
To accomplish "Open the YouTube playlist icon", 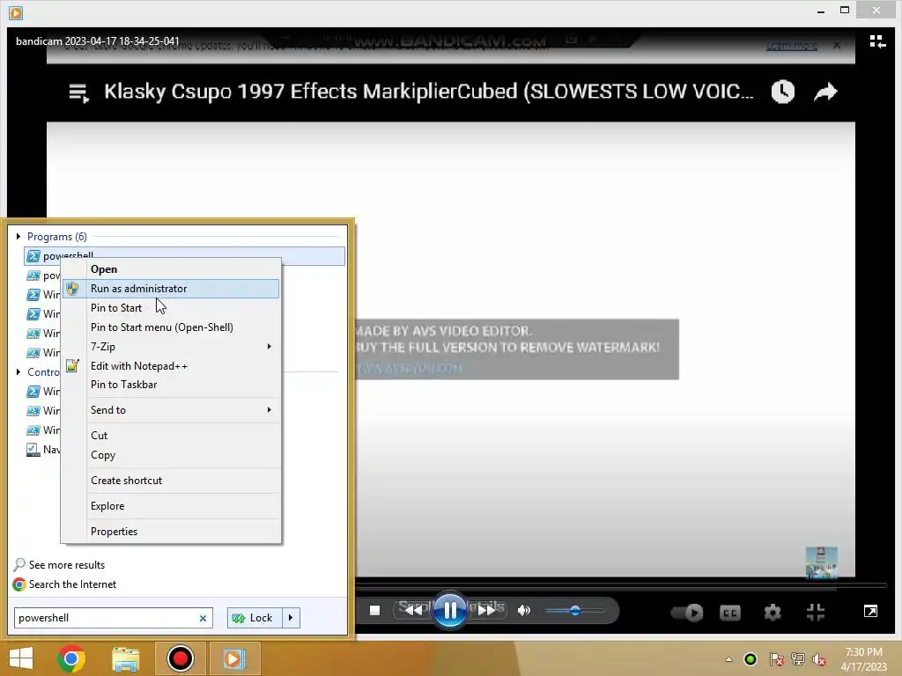I will click(78, 92).
